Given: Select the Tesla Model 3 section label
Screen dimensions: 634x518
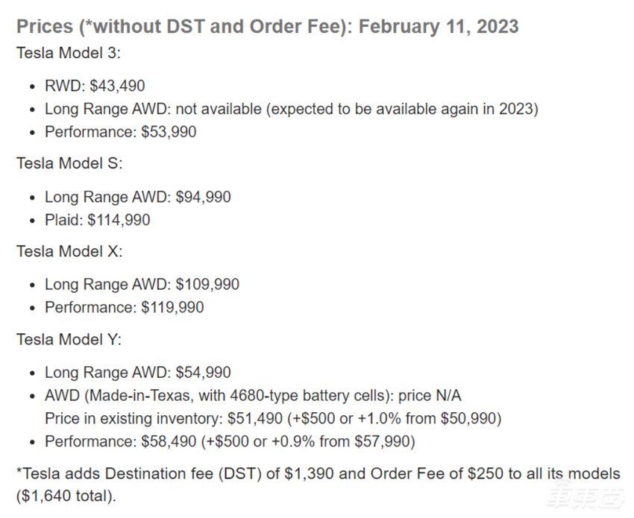Looking at the screenshot, I should (x=69, y=54).
